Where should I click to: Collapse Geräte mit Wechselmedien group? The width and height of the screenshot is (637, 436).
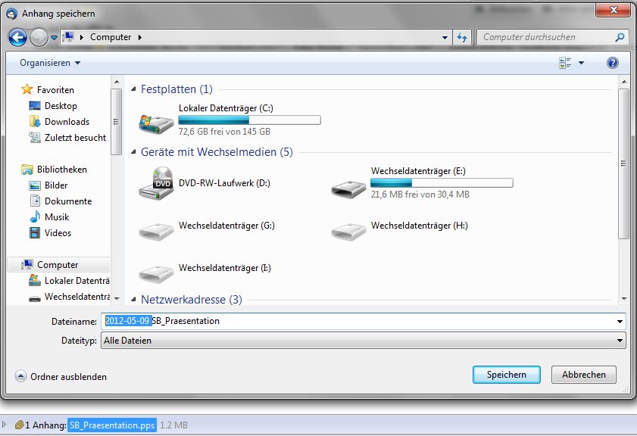133,152
